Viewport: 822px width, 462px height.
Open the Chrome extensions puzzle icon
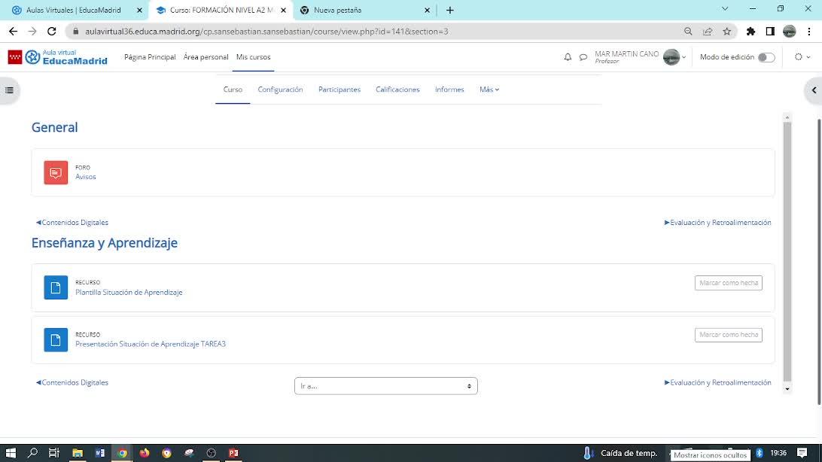(750, 32)
